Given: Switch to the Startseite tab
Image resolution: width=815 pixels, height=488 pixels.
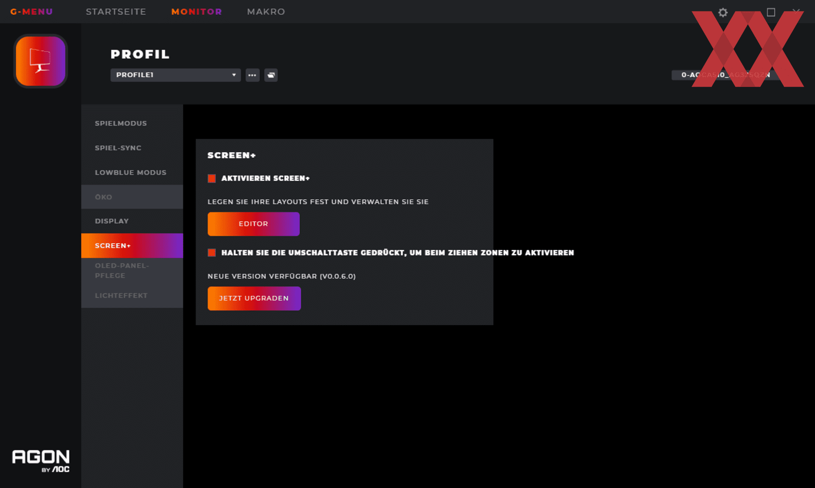Looking at the screenshot, I should tap(116, 12).
